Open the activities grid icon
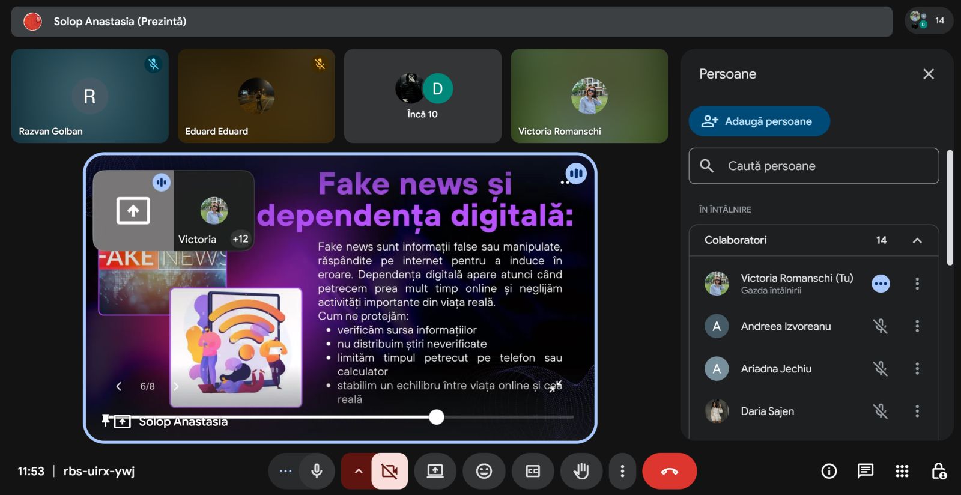Image resolution: width=961 pixels, height=495 pixels. pos(902,472)
